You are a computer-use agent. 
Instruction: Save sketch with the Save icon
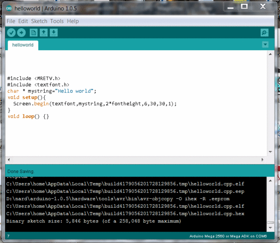[54, 33]
